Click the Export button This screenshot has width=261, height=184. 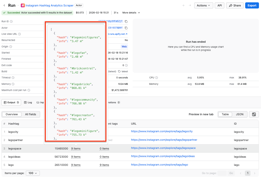pos(252,5)
